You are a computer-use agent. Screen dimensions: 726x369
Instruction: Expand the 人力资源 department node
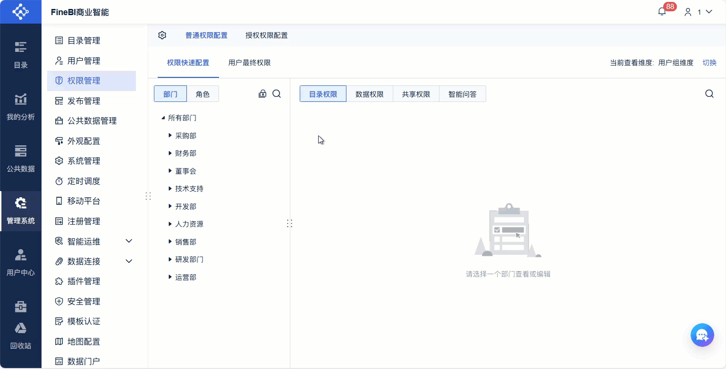[x=170, y=224]
